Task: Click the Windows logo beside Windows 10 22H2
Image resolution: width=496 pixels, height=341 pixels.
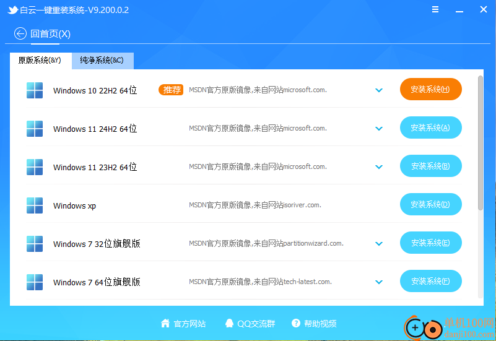Action: (35, 90)
